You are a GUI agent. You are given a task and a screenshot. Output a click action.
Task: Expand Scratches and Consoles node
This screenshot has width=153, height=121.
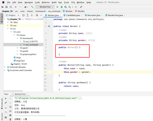[x=5, y=70]
